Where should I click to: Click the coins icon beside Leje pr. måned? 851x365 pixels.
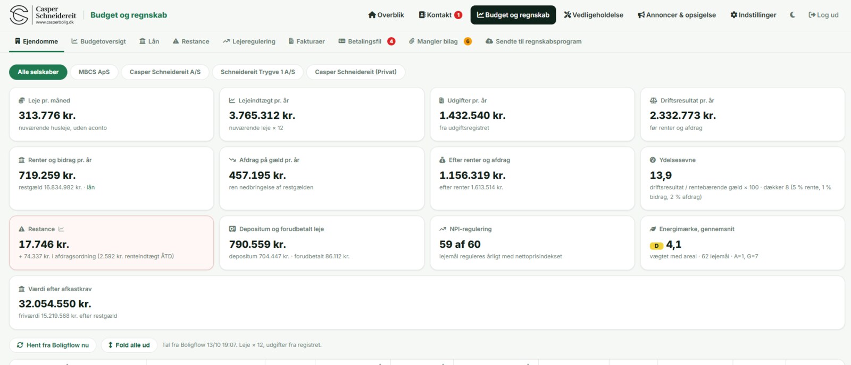click(x=22, y=100)
